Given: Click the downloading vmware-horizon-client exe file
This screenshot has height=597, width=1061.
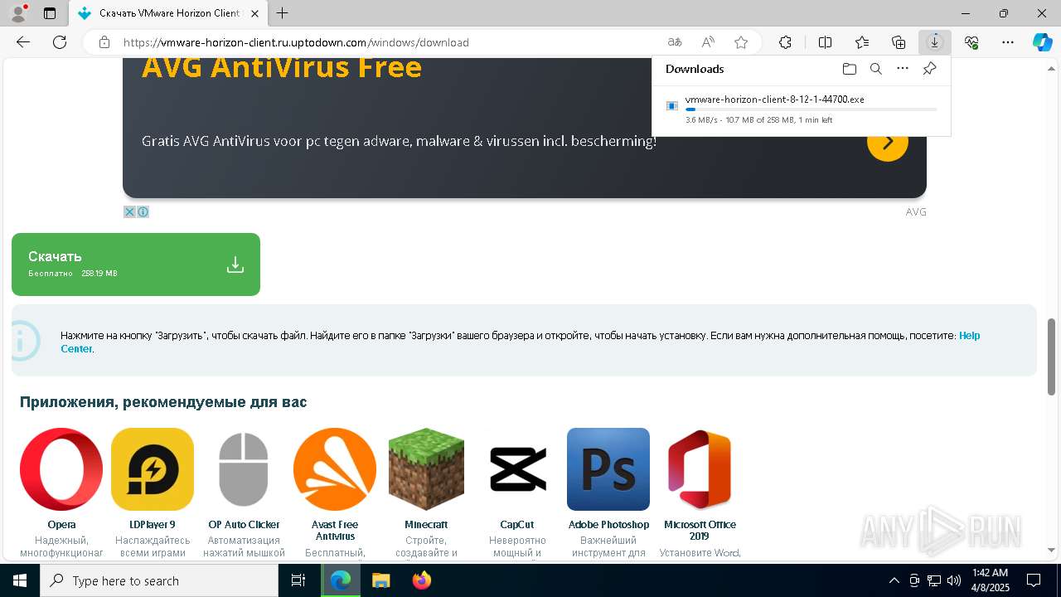Looking at the screenshot, I should 774,99.
